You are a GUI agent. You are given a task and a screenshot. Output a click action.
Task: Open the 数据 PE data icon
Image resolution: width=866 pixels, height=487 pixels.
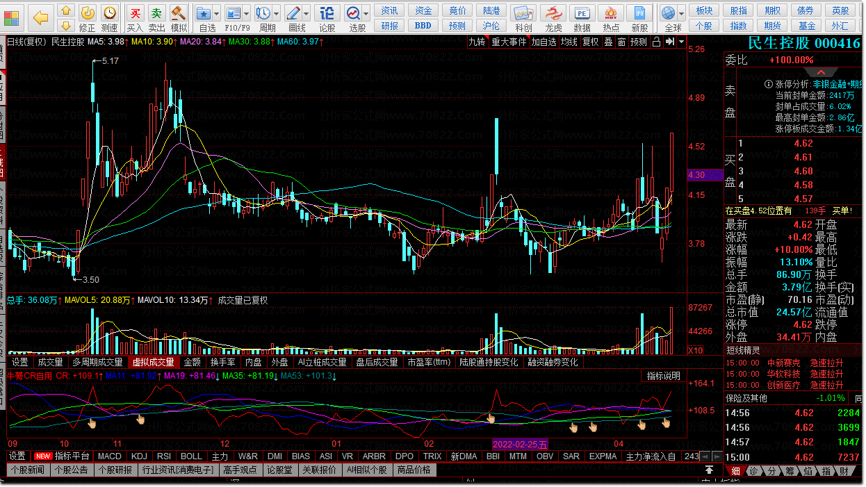point(582,18)
